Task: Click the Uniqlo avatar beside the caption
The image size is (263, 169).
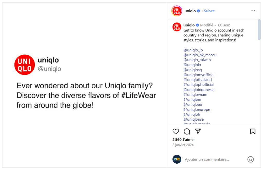Action: coord(177,27)
